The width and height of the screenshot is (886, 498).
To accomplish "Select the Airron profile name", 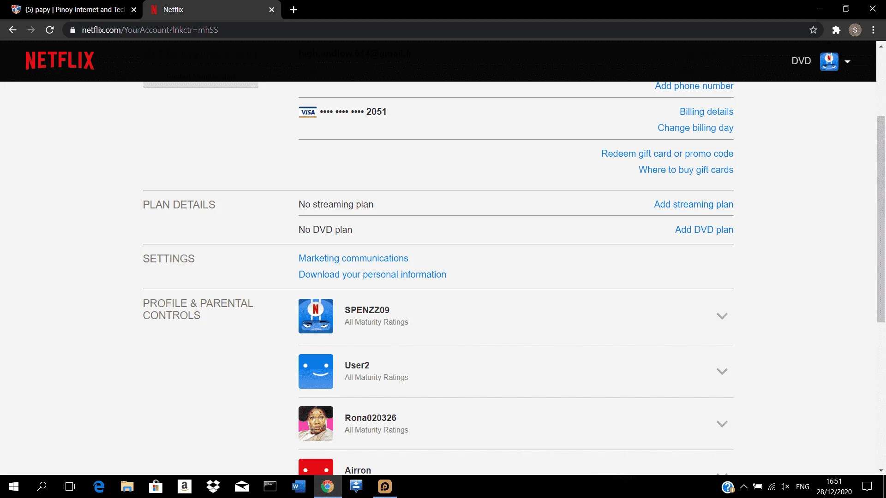I will (x=358, y=470).
